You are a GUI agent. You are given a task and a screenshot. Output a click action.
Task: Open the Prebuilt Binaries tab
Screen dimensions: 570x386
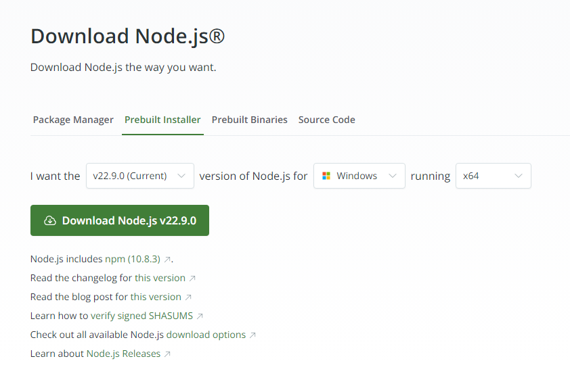tap(249, 120)
